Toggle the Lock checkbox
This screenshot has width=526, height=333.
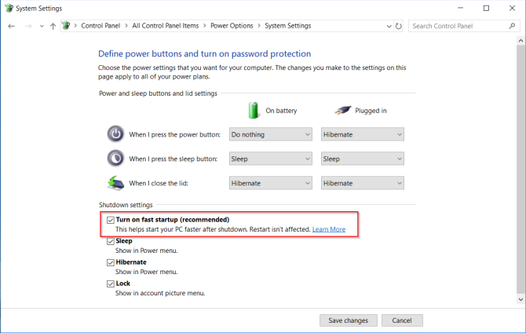(111, 284)
